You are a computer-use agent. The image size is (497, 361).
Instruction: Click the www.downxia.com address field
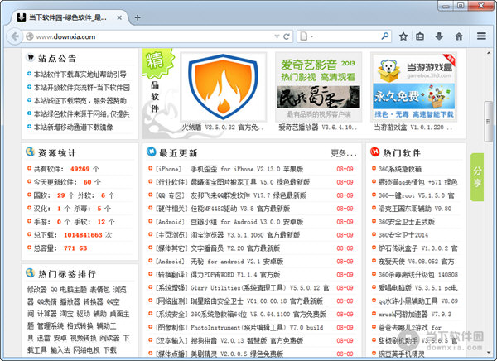click(x=154, y=36)
